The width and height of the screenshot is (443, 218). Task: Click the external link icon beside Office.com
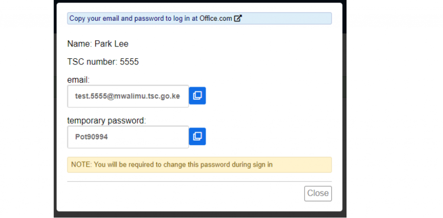point(238,19)
